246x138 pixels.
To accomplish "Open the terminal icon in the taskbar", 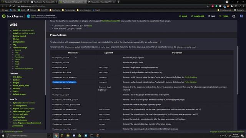I will pyautogui.click(x=92, y=135).
